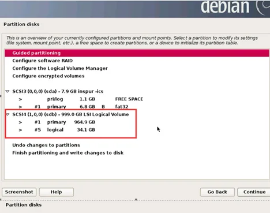Select Guided partitioning

click(137, 53)
